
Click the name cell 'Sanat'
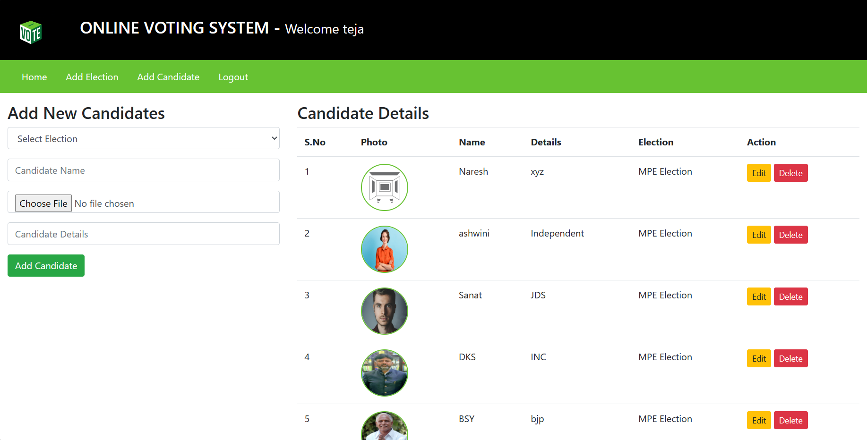[x=470, y=295]
